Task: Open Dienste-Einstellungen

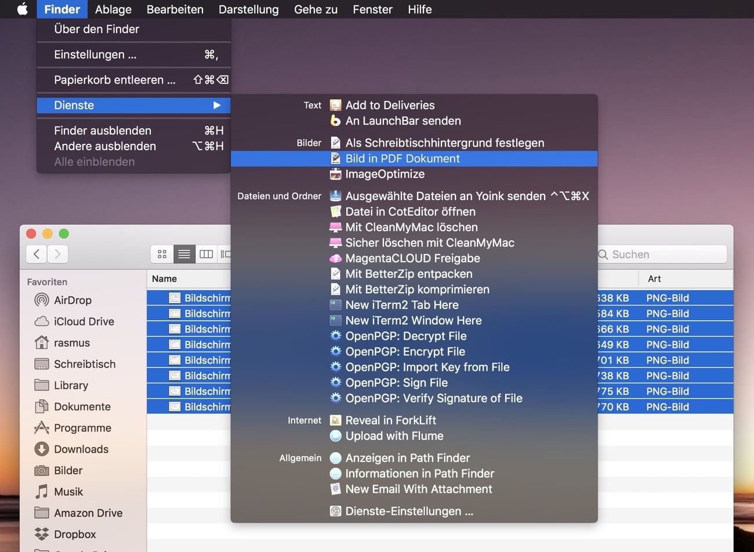Action: click(414, 511)
